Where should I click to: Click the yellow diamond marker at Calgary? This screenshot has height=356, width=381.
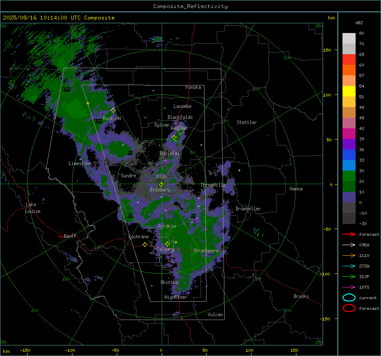click(x=167, y=244)
